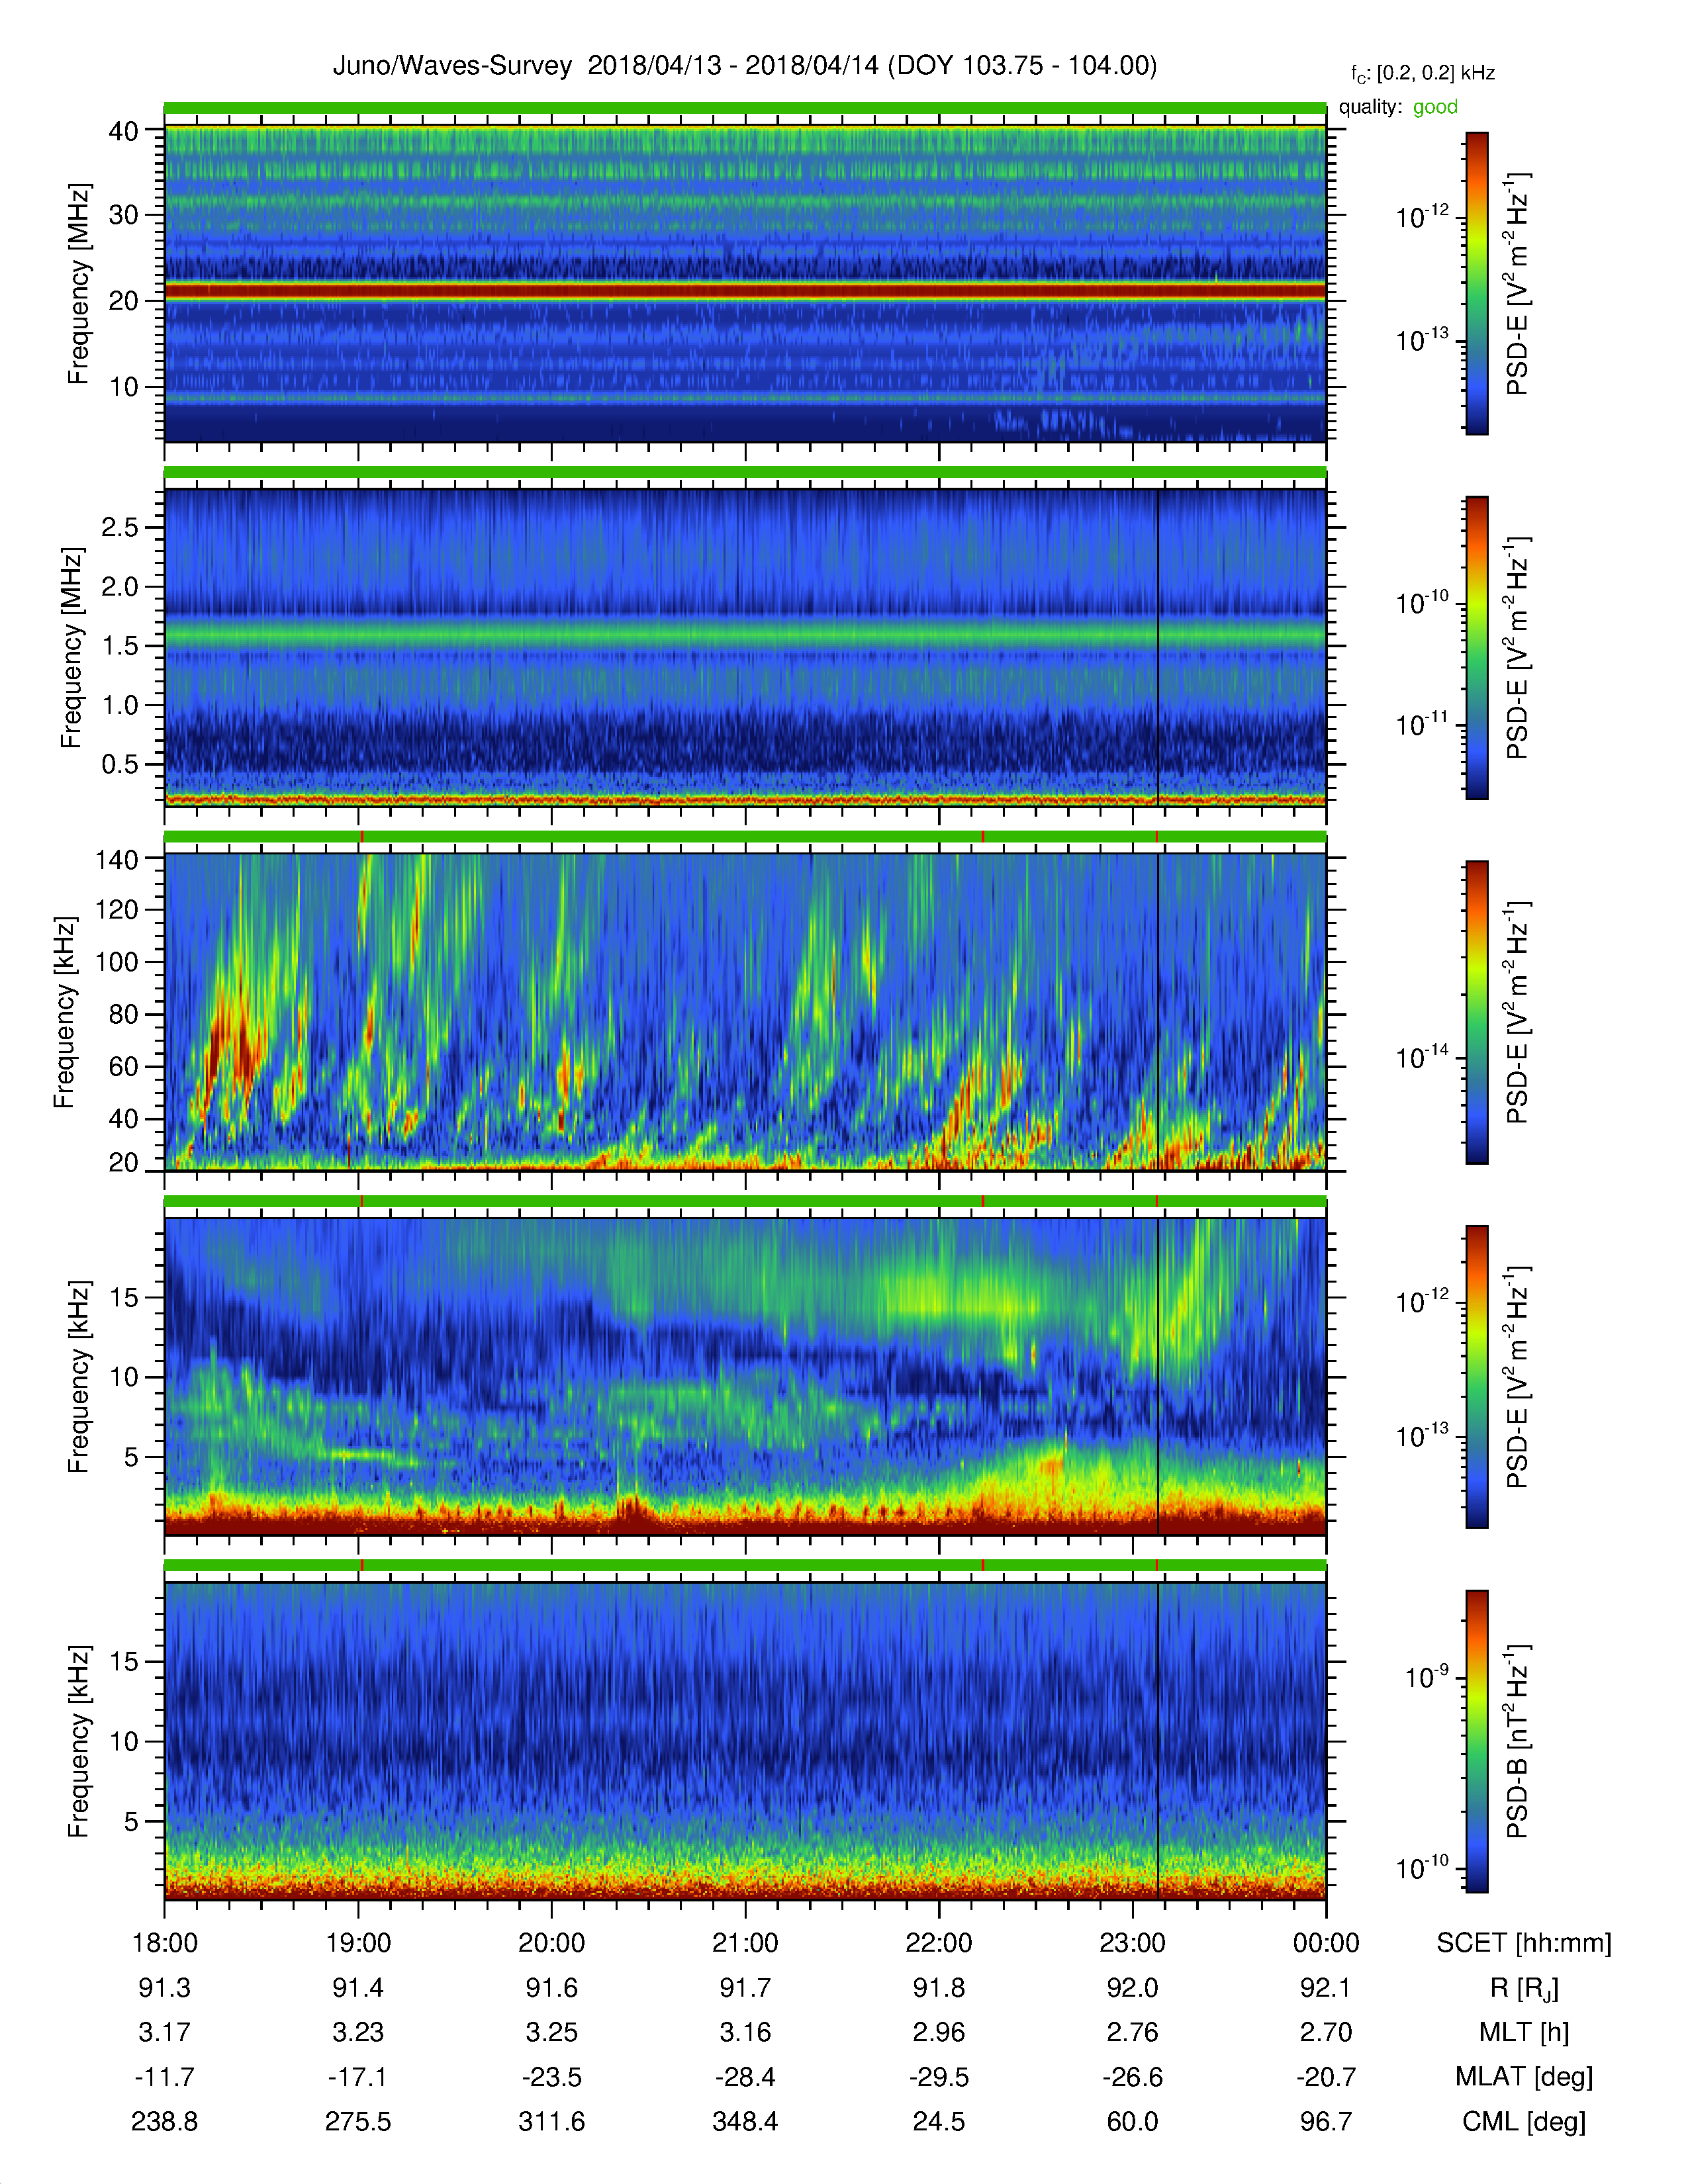The height and width of the screenshot is (2184, 1688).
Task: Click the black vertical line in the second panel
Action: point(1158,647)
